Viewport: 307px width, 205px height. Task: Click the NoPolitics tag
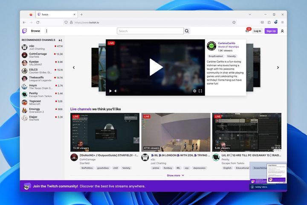coord(87,168)
